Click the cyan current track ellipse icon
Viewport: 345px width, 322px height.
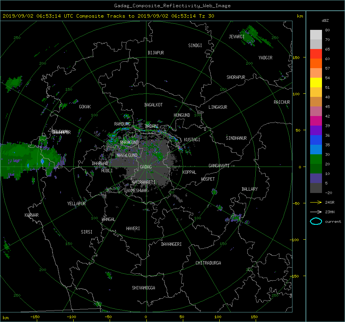coord(316,221)
